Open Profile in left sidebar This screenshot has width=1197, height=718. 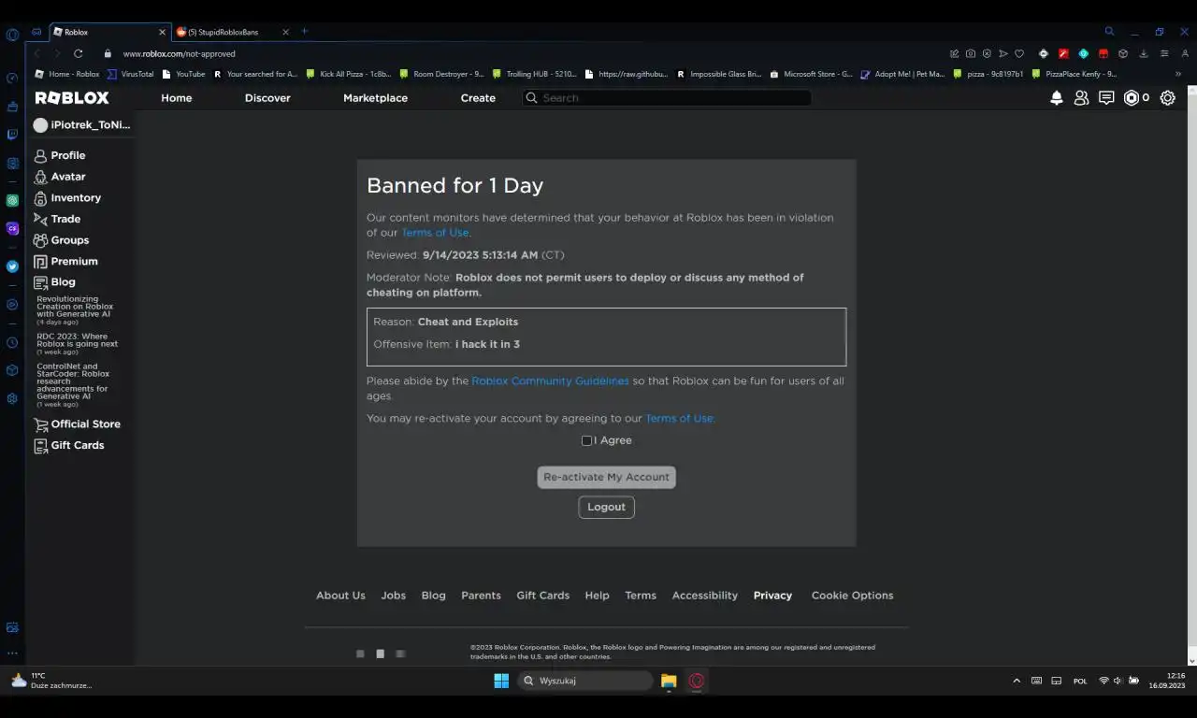(60, 155)
